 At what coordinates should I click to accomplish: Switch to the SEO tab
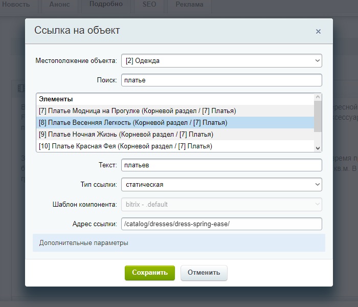coord(149,5)
